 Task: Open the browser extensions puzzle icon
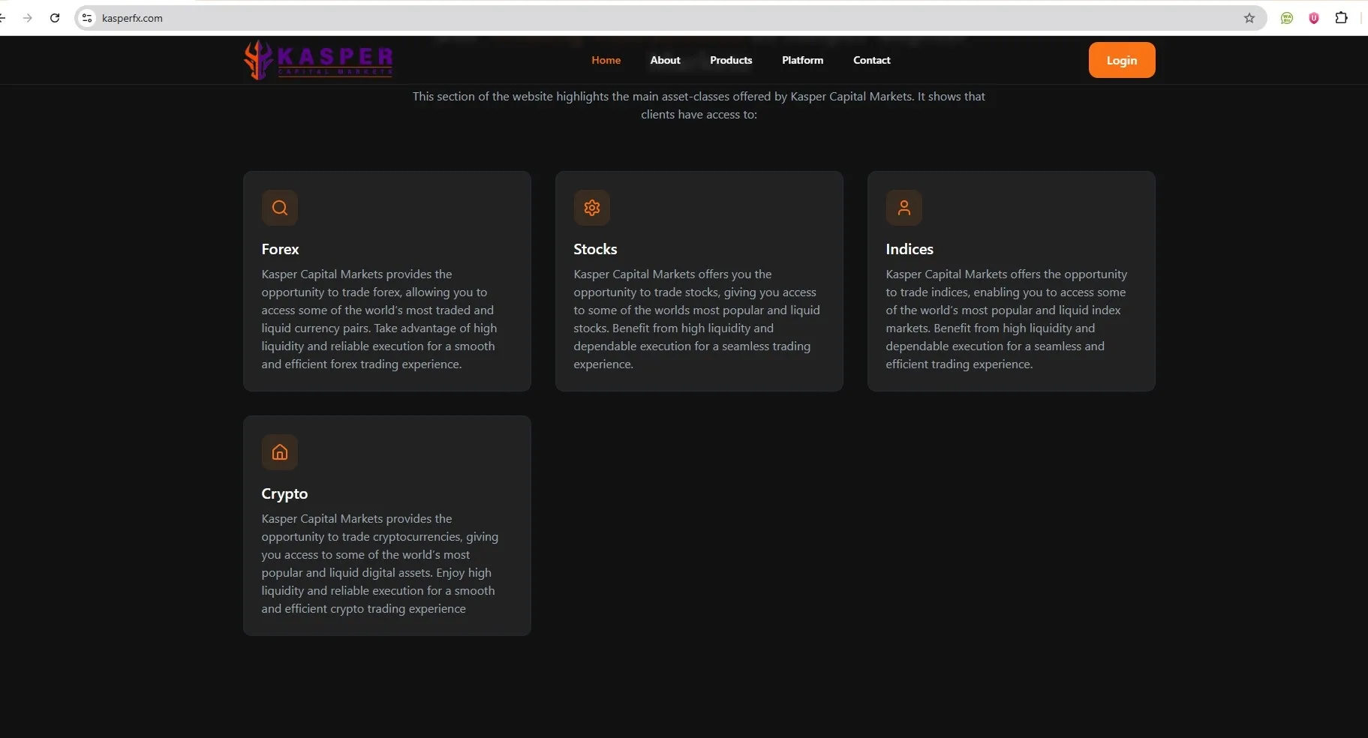pyautogui.click(x=1341, y=18)
